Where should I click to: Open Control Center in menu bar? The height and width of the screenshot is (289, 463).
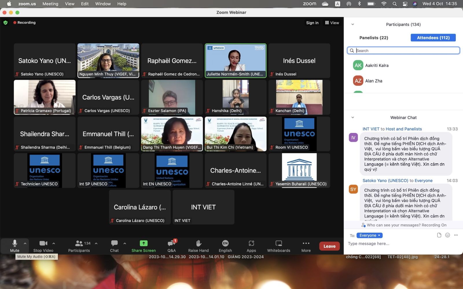point(405,4)
